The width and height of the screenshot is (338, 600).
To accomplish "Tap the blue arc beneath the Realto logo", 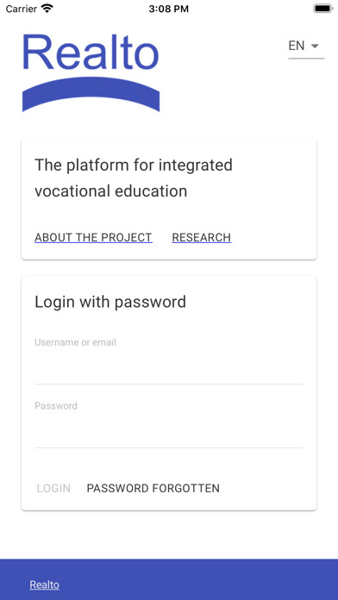I will pyautogui.click(x=91, y=94).
